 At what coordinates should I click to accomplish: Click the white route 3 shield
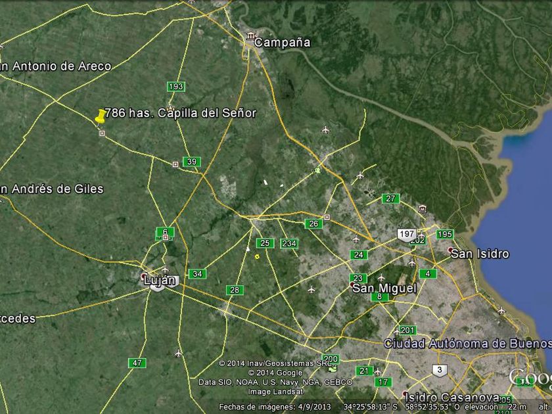pos(440,371)
